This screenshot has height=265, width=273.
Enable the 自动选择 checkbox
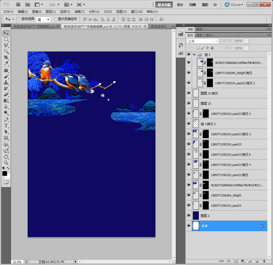20,19
